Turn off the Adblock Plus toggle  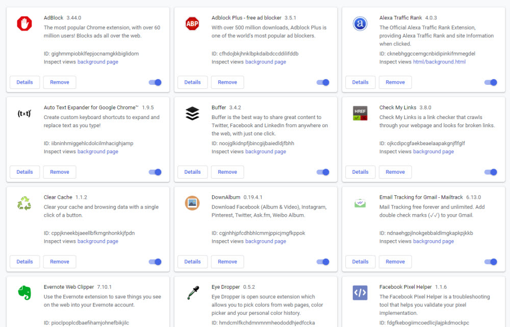323,82
